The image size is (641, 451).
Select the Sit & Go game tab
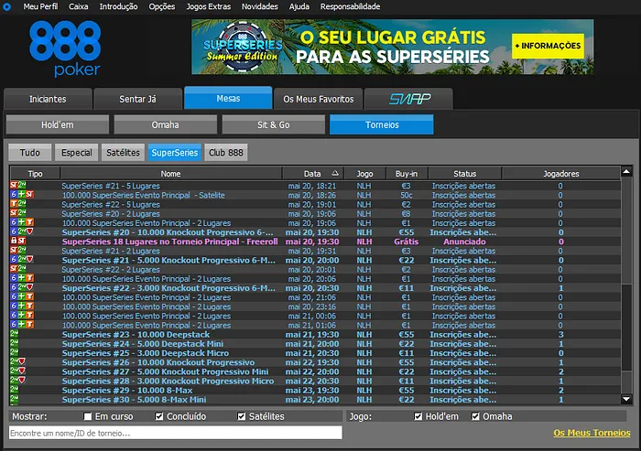click(274, 124)
